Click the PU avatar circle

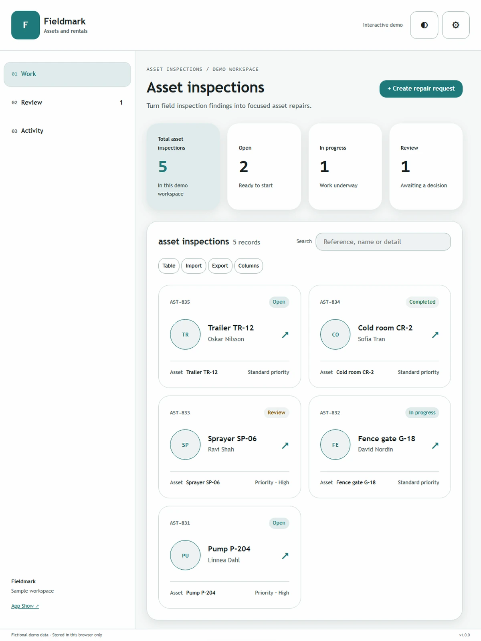185,555
